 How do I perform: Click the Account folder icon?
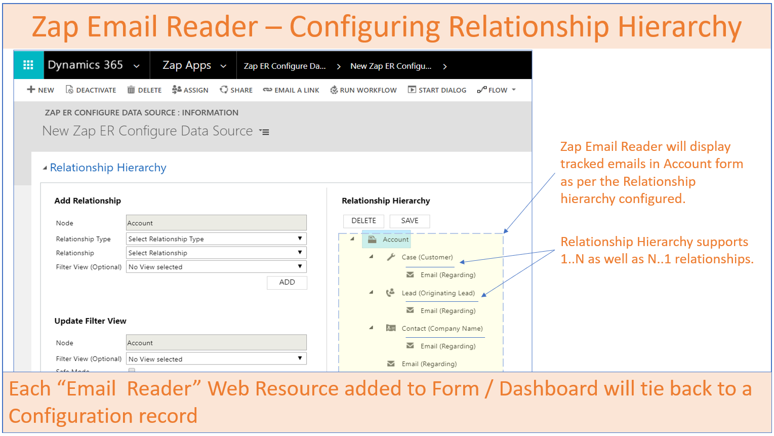click(x=372, y=239)
